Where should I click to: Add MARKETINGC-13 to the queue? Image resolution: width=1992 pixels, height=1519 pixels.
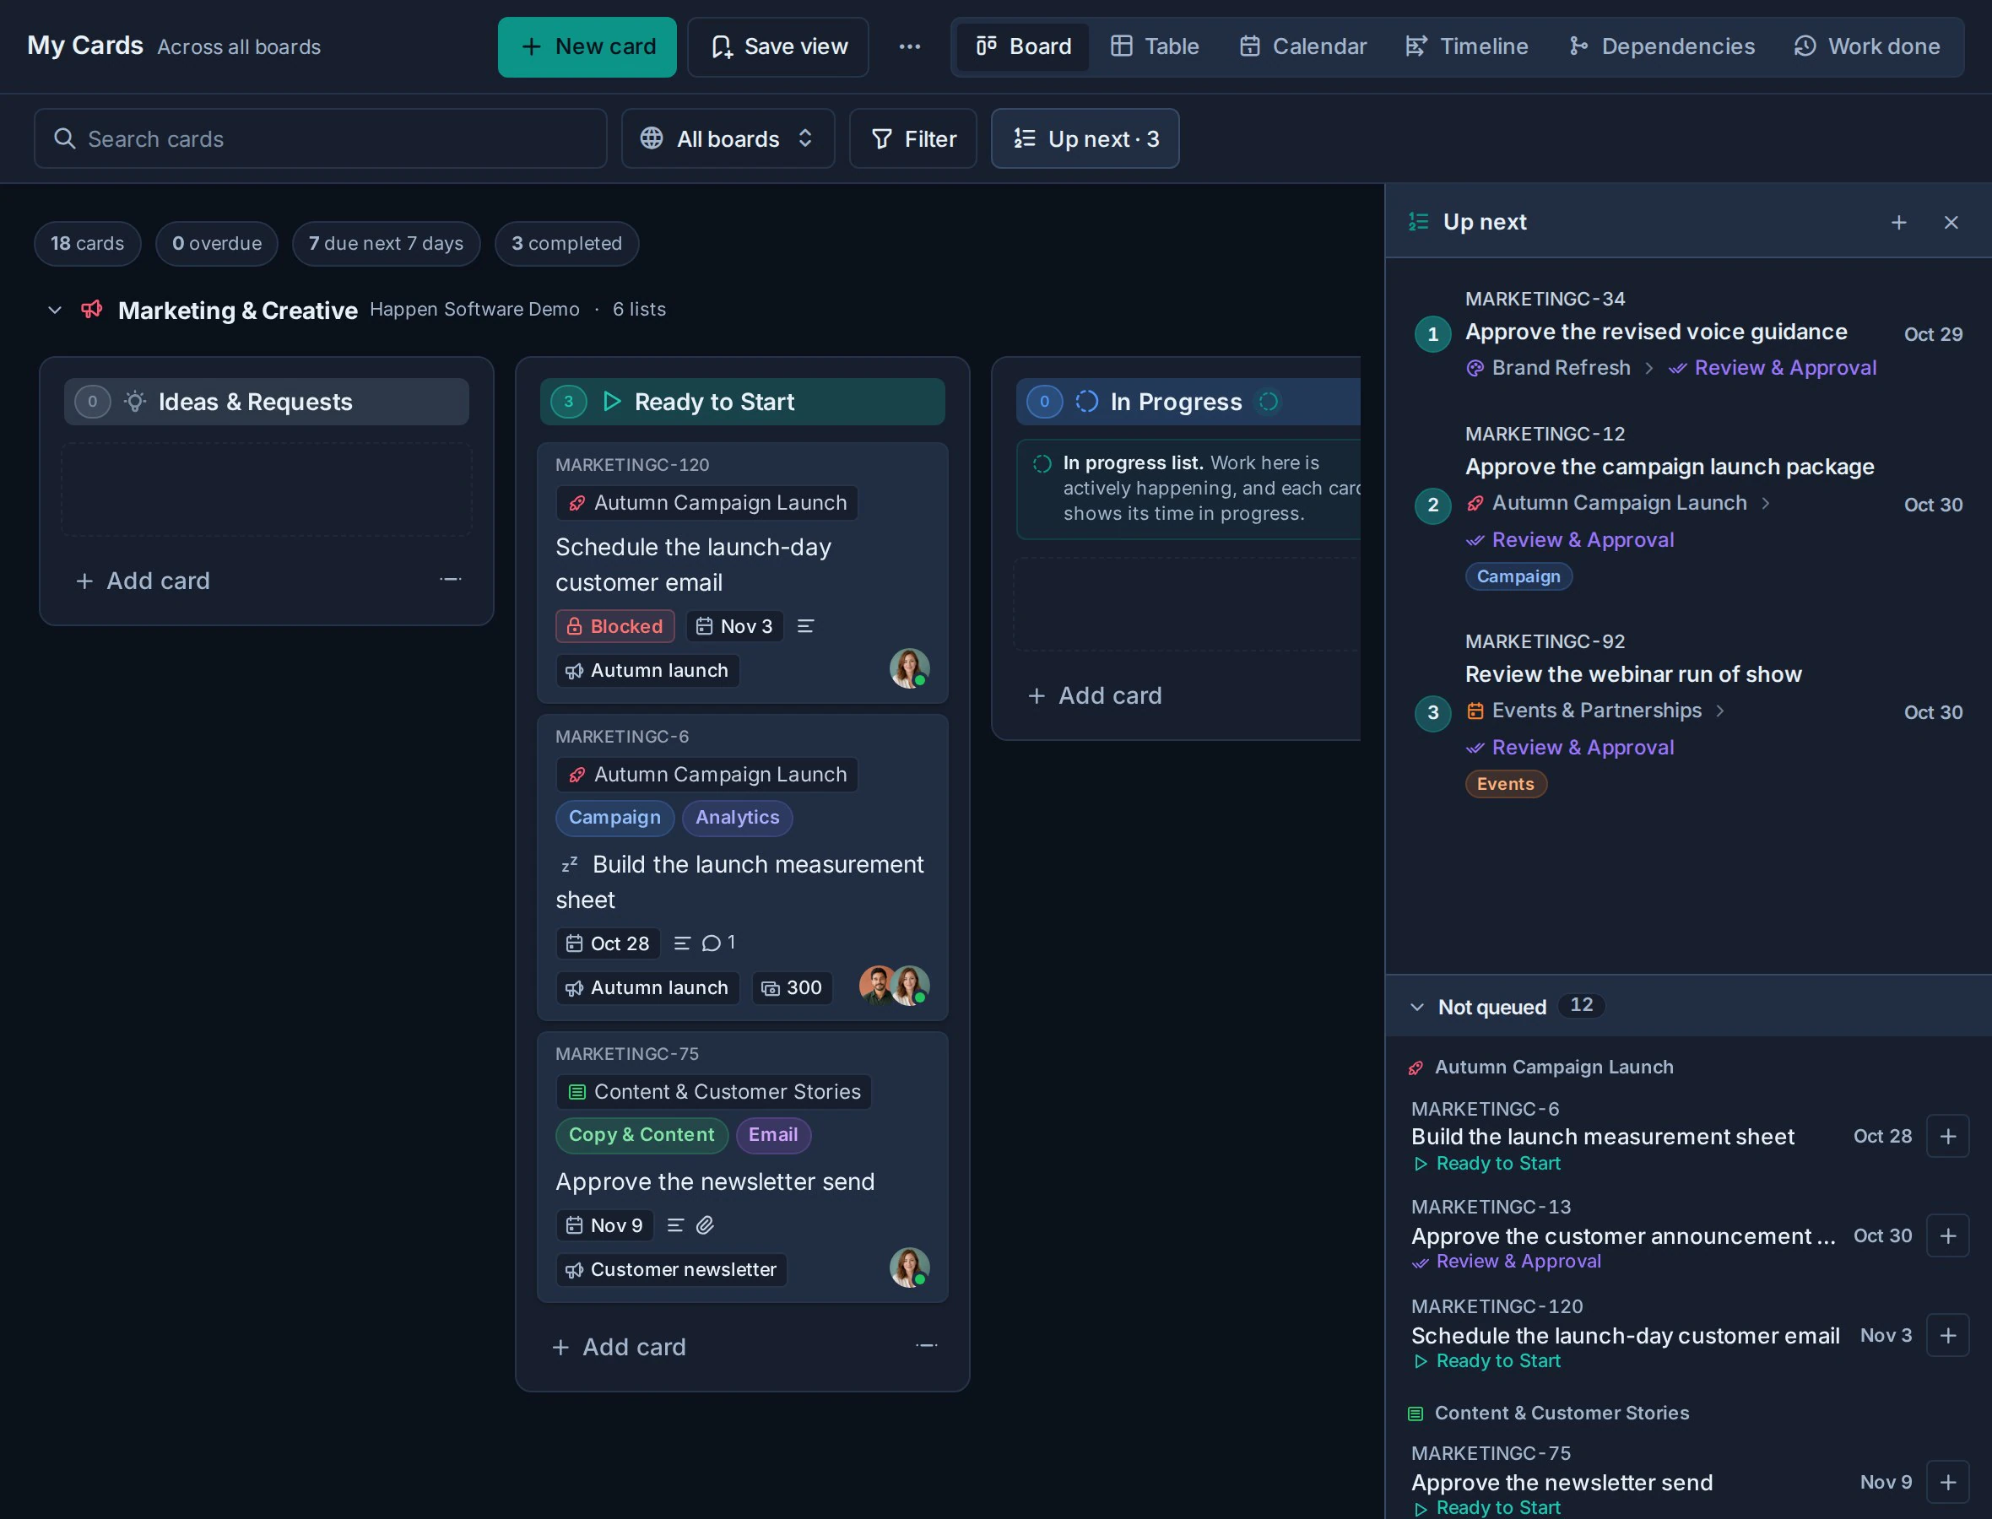pyautogui.click(x=1948, y=1236)
